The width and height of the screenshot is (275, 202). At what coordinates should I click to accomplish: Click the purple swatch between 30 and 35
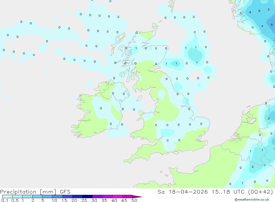(x=98, y=196)
